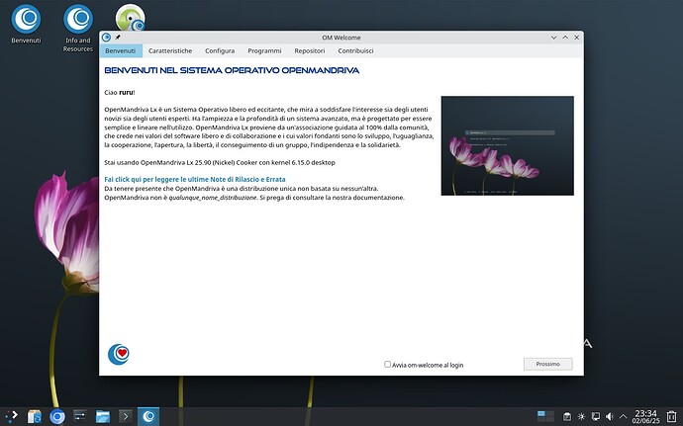This screenshot has height=426, width=683.
Task: Click the monitor tray icon
Action: point(596,416)
